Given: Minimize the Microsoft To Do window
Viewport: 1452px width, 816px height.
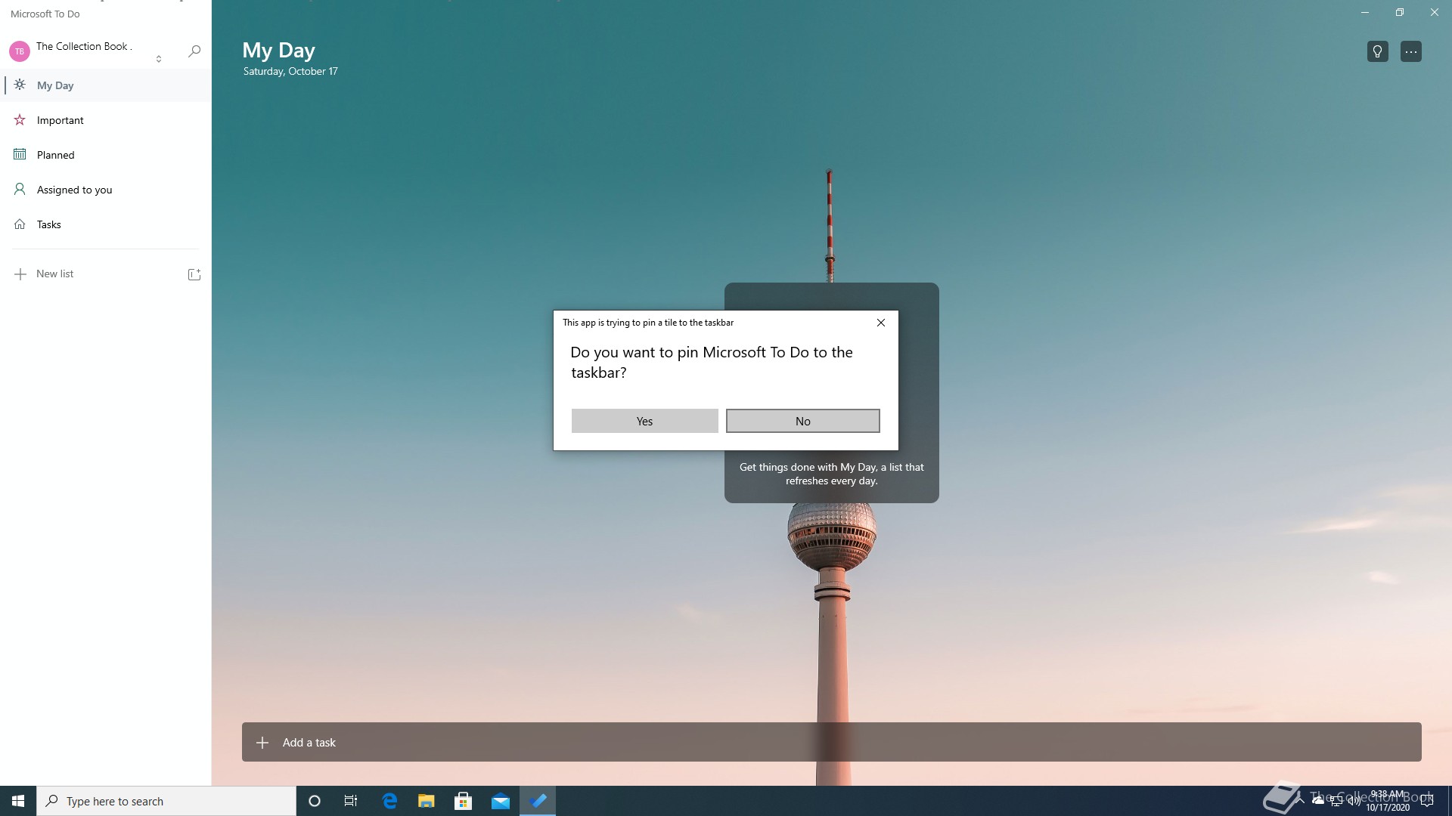Looking at the screenshot, I should [x=1365, y=13].
